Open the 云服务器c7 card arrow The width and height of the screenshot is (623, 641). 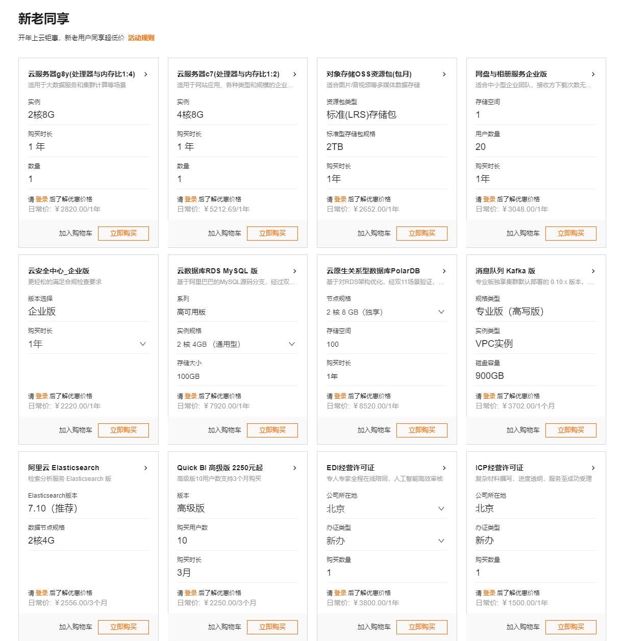click(295, 74)
